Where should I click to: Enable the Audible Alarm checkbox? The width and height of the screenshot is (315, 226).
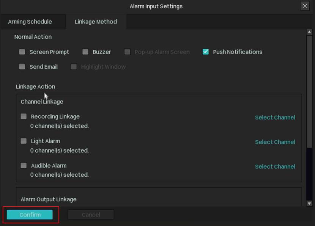24,165
